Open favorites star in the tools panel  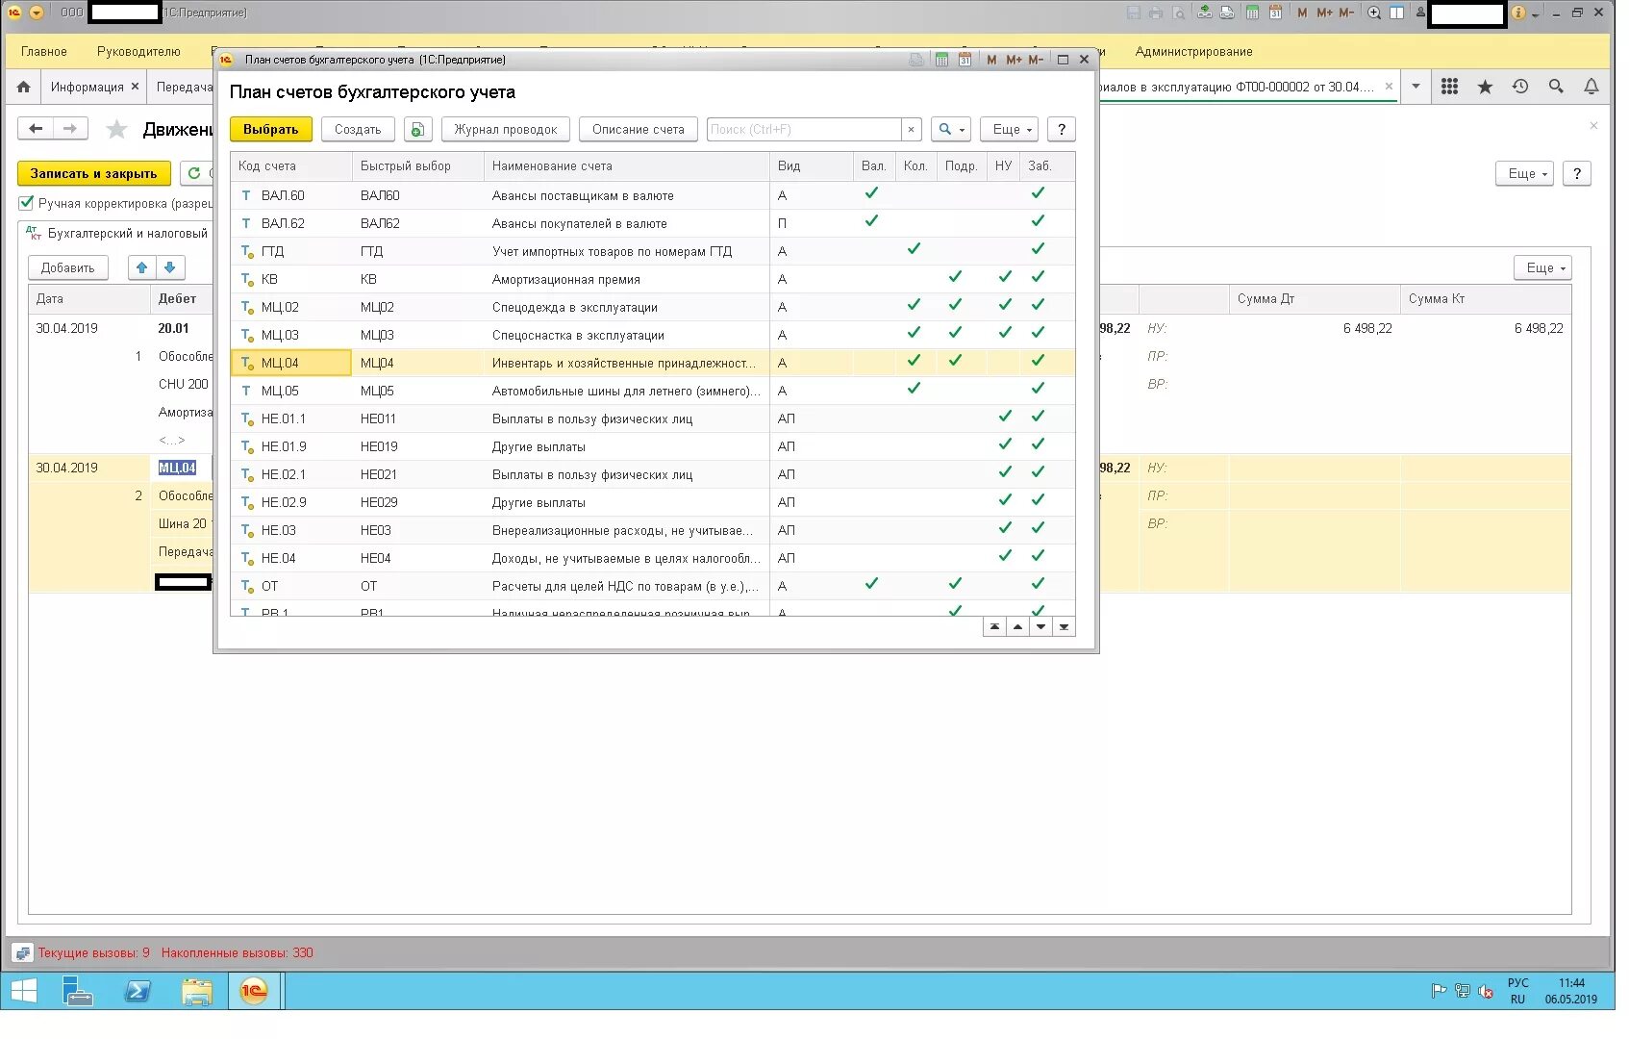[1485, 87]
